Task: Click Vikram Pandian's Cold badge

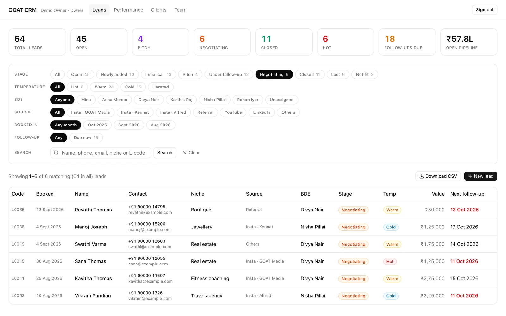Action: (x=391, y=296)
